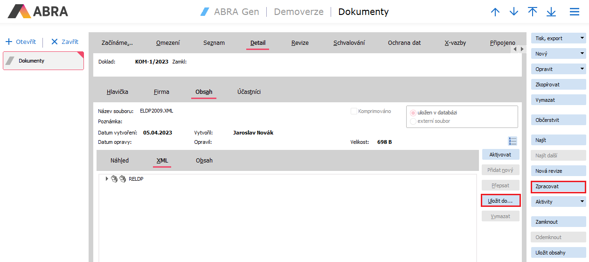Switch to the Revize tab
This screenshot has width=589, height=262.
300,42
